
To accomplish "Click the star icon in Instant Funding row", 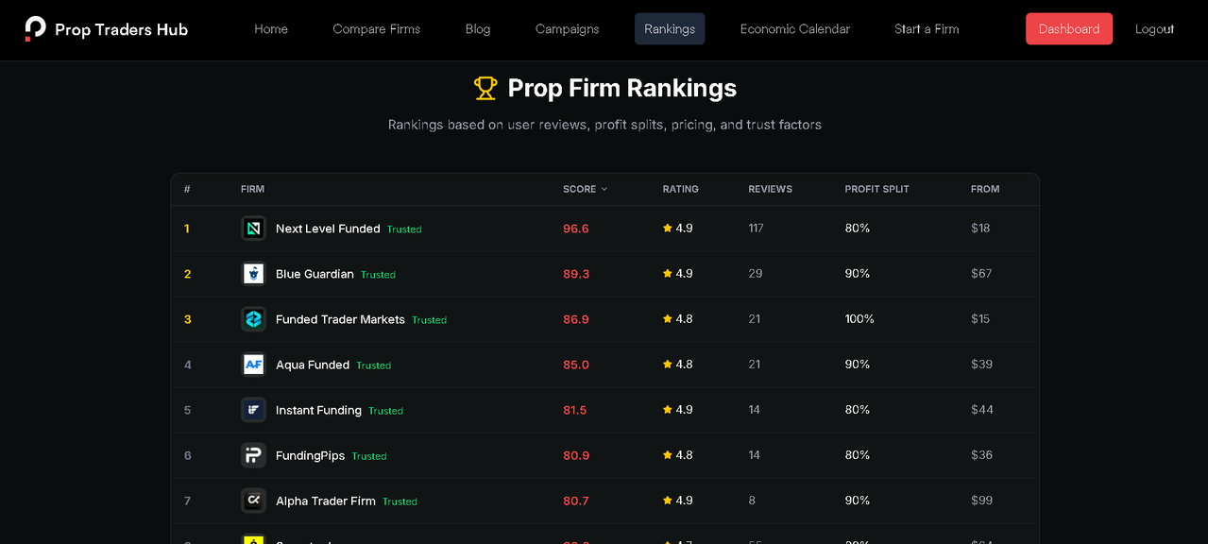I will [668, 409].
